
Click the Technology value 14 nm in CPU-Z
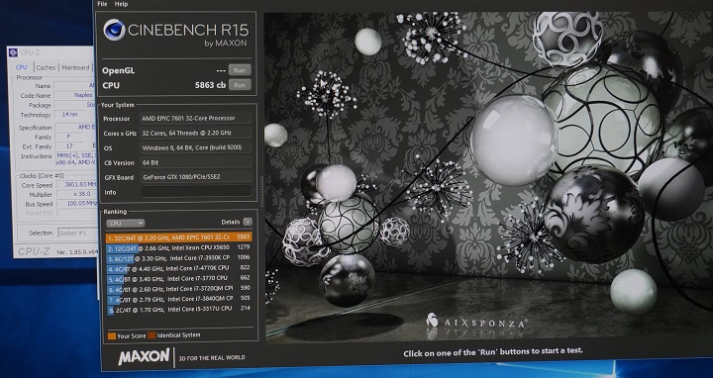click(x=69, y=115)
